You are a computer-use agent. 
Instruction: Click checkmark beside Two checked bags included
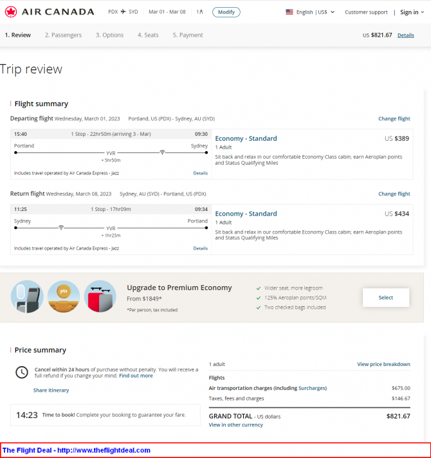point(259,307)
